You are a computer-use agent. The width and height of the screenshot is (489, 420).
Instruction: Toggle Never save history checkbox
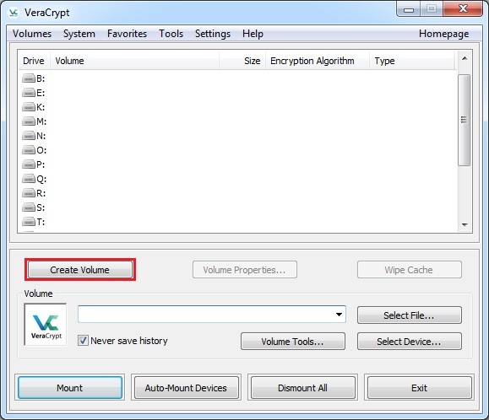coord(83,341)
